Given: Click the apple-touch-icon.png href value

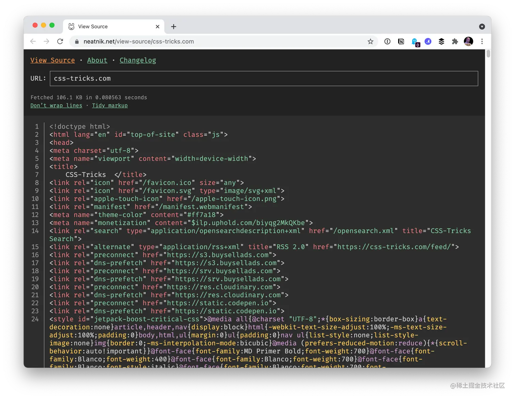Looking at the screenshot, I should coord(234,199).
